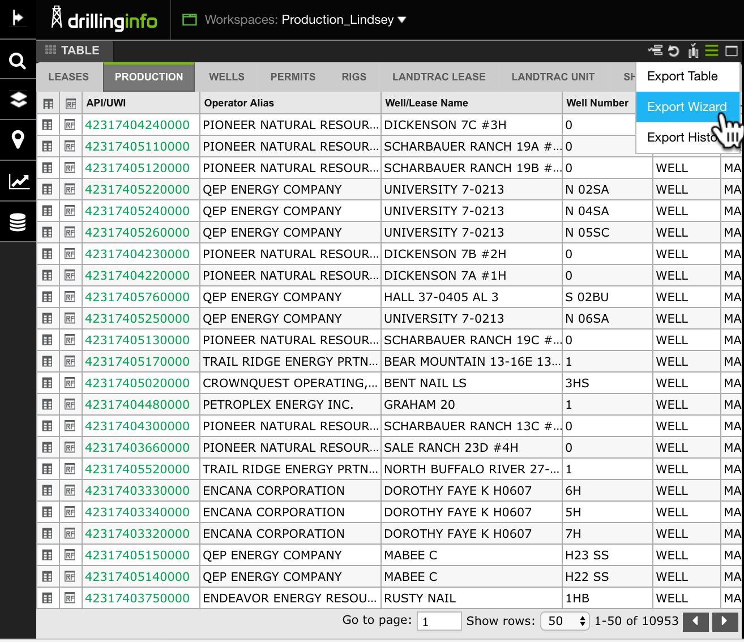
Task: Click the sidebar expand arrow icon
Action: coord(18,19)
